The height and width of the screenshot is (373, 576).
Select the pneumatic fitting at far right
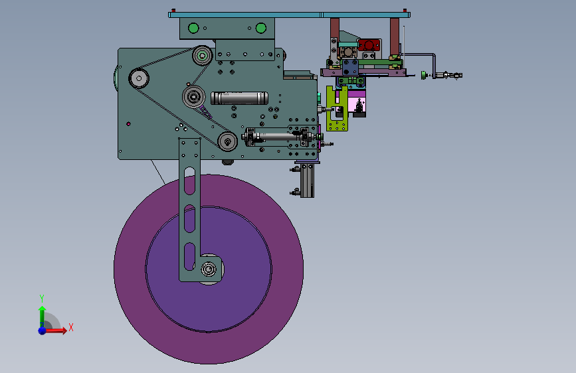click(449, 76)
